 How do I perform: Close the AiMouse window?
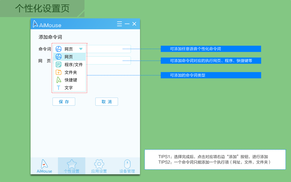(134, 24)
